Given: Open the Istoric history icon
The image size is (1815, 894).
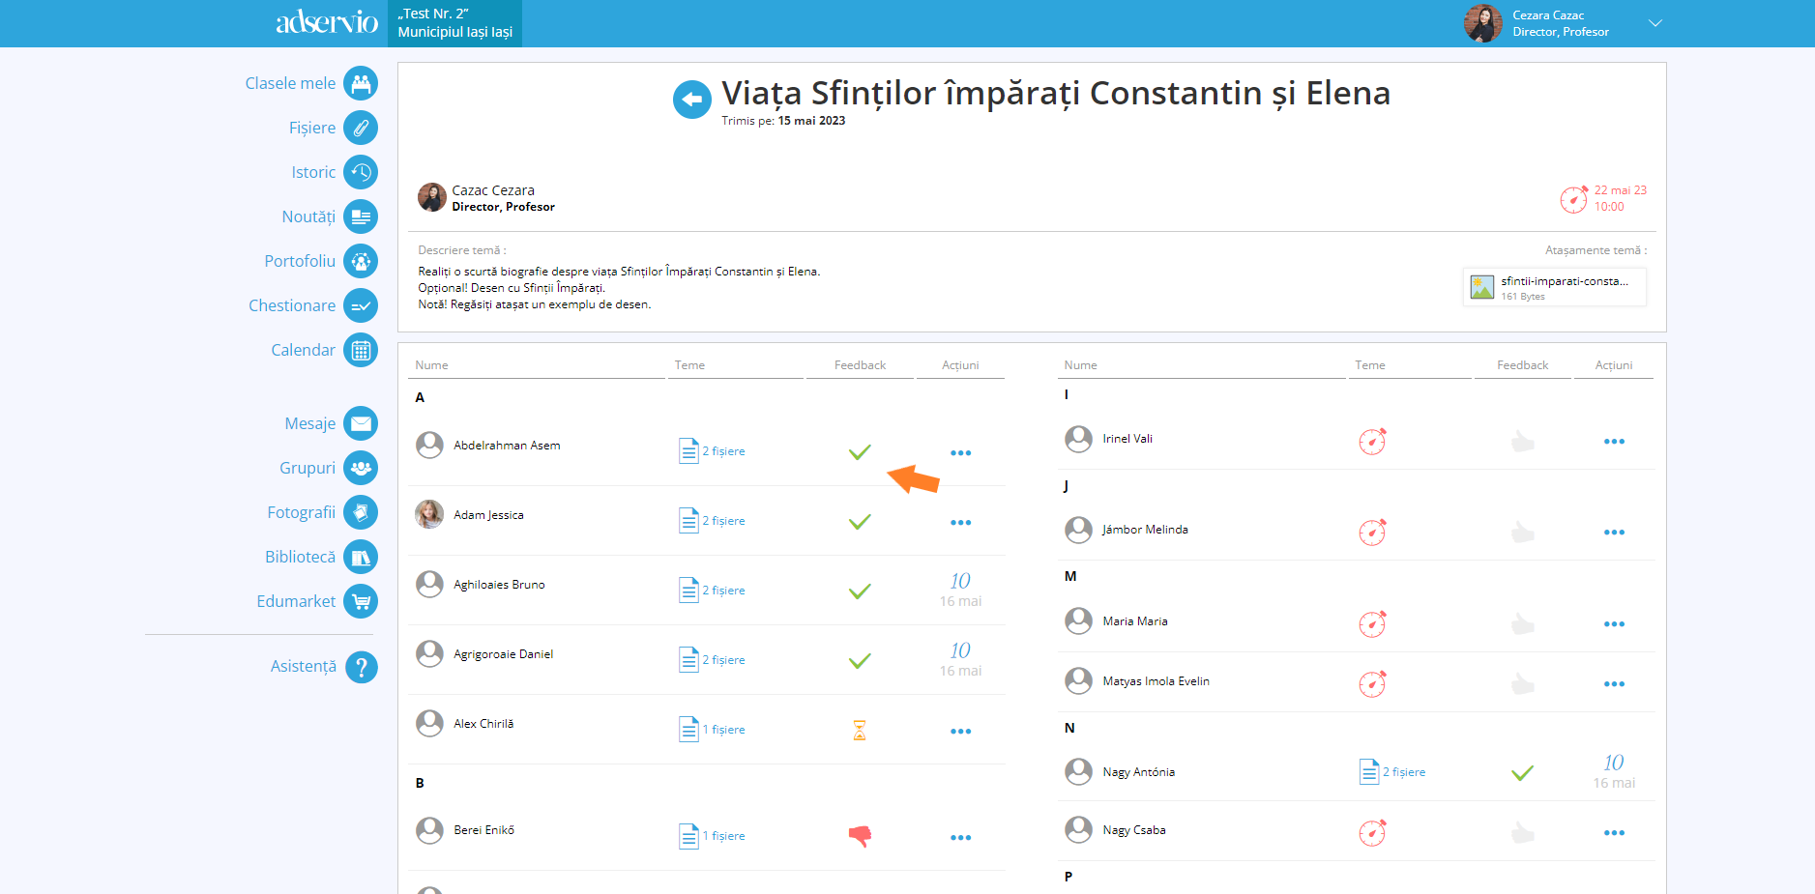Looking at the screenshot, I should click(360, 172).
